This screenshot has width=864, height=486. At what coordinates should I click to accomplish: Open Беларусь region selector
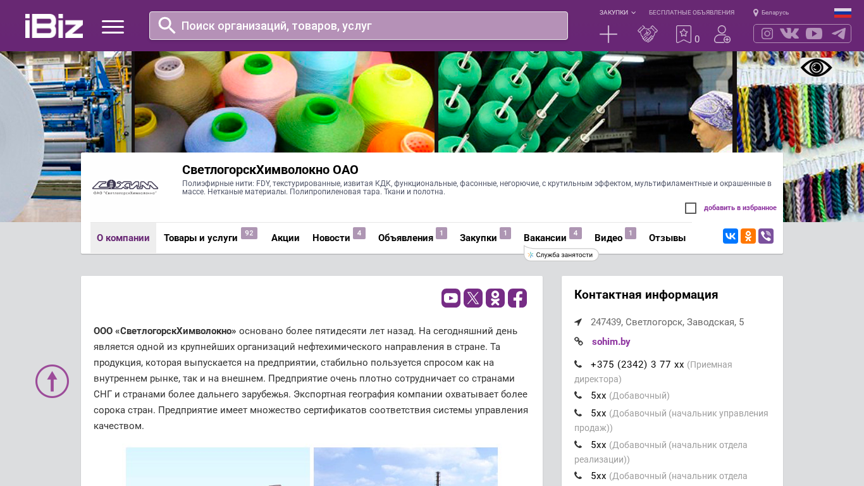click(x=771, y=13)
